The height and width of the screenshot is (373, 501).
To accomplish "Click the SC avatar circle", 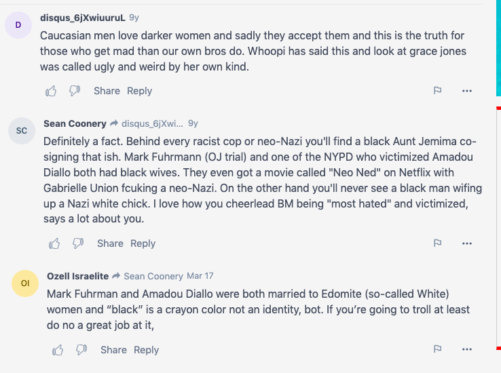I will click(x=22, y=131).
